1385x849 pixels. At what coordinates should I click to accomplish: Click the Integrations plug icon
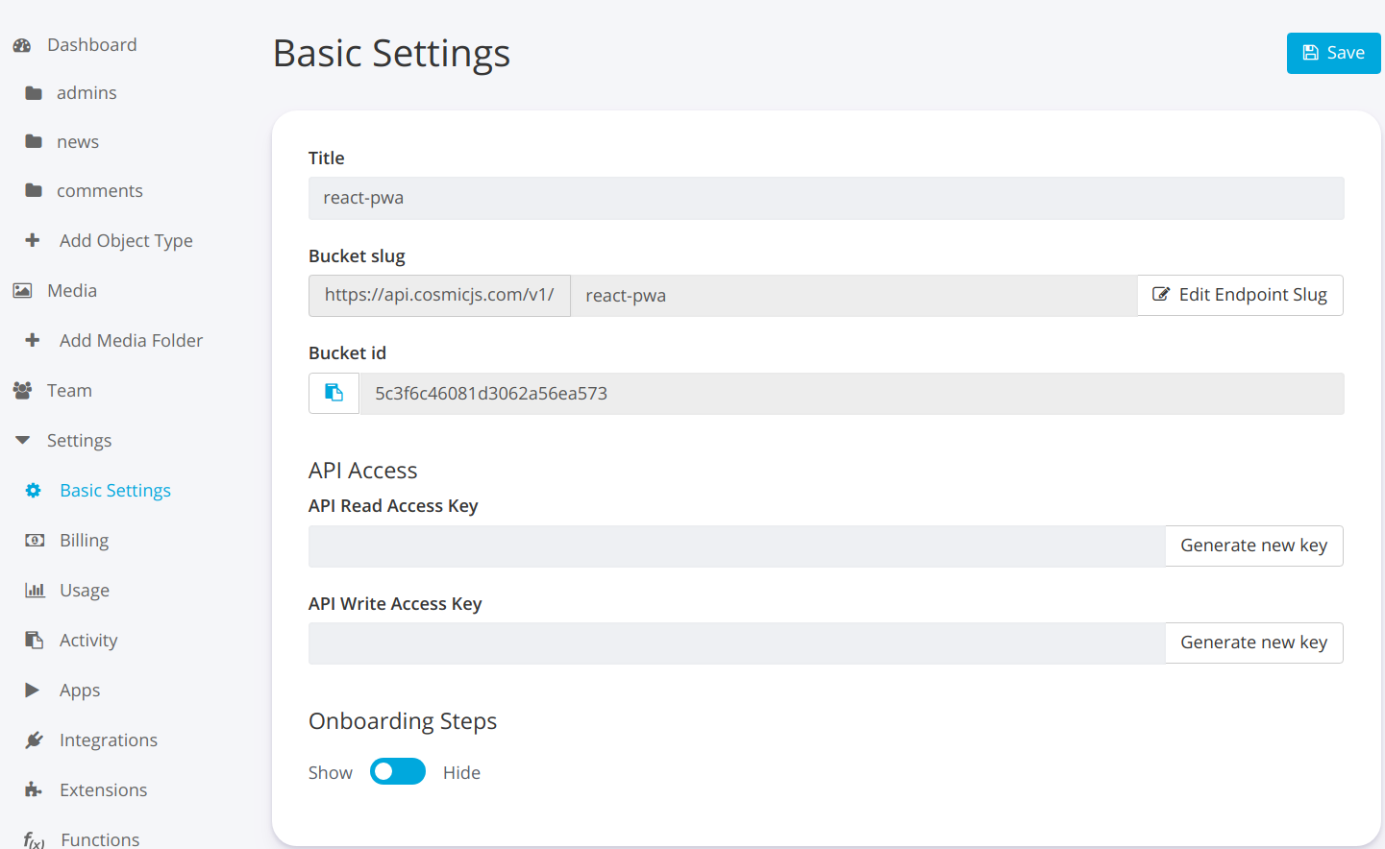tap(35, 740)
